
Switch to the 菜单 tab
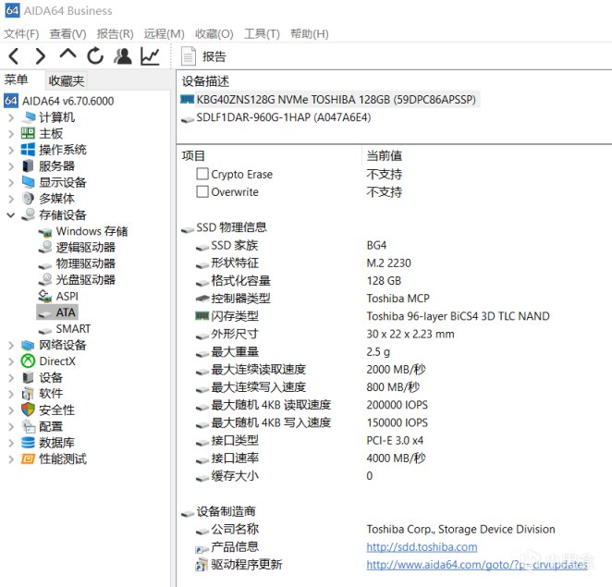click(x=16, y=80)
